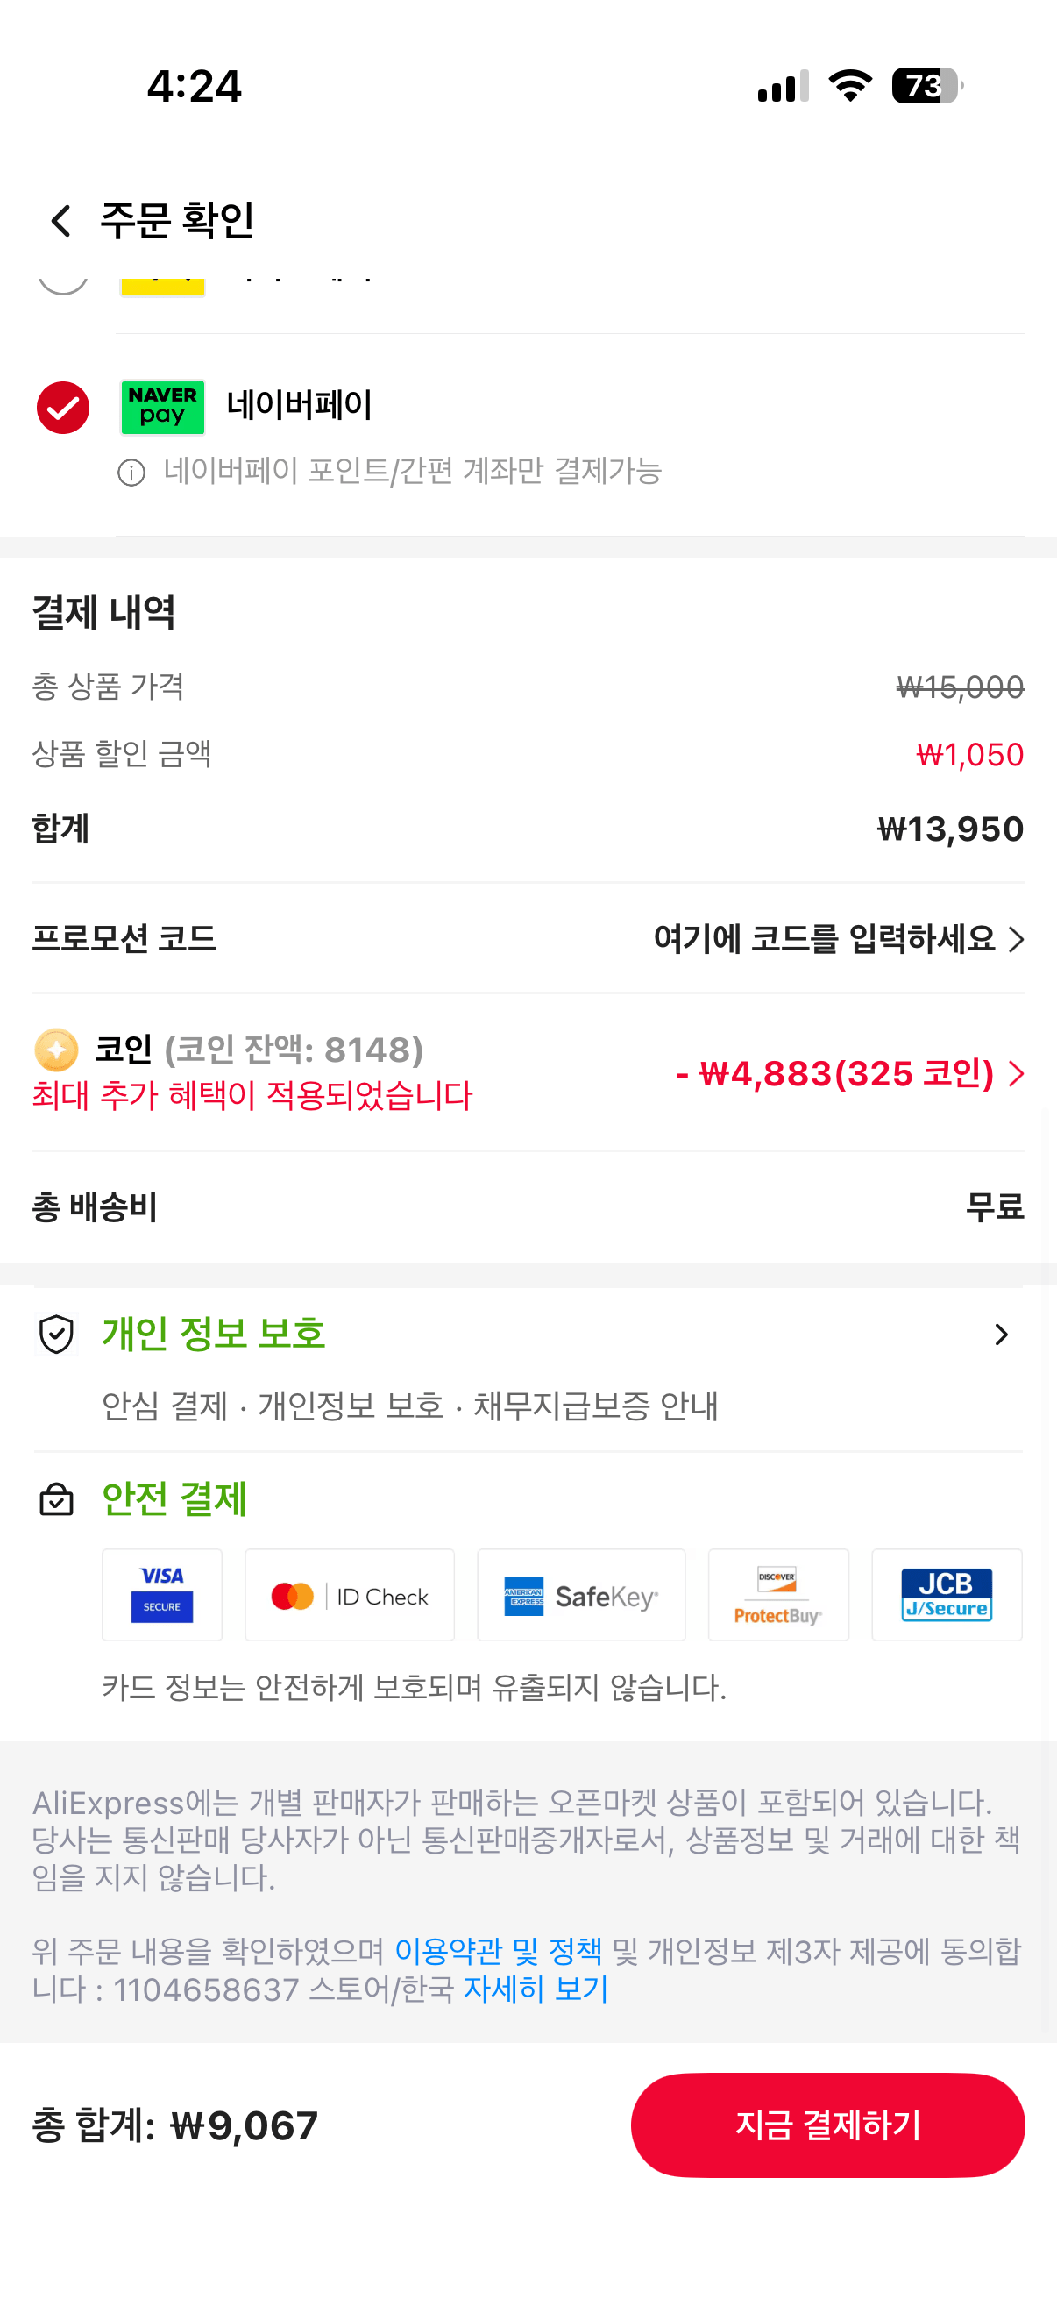Tap the Mastercard ID Check badge
Viewport: 1057px width, 2299px height.
point(349,1595)
